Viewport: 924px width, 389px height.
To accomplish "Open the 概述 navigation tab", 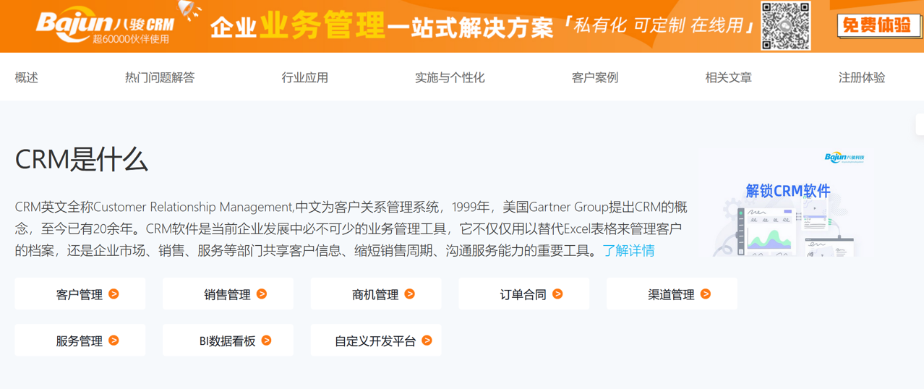I will coord(27,77).
